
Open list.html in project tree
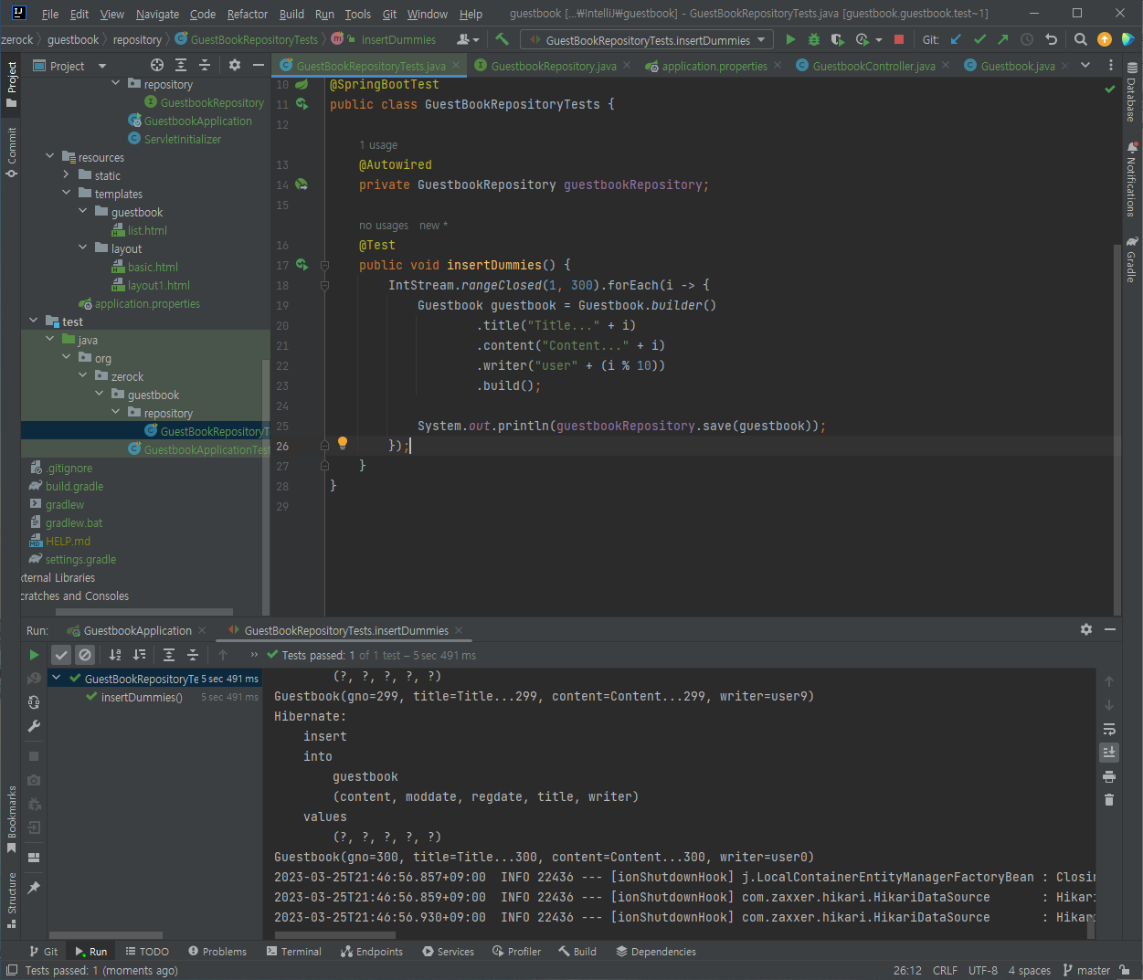pyautogui.click(x=147, y=230)
